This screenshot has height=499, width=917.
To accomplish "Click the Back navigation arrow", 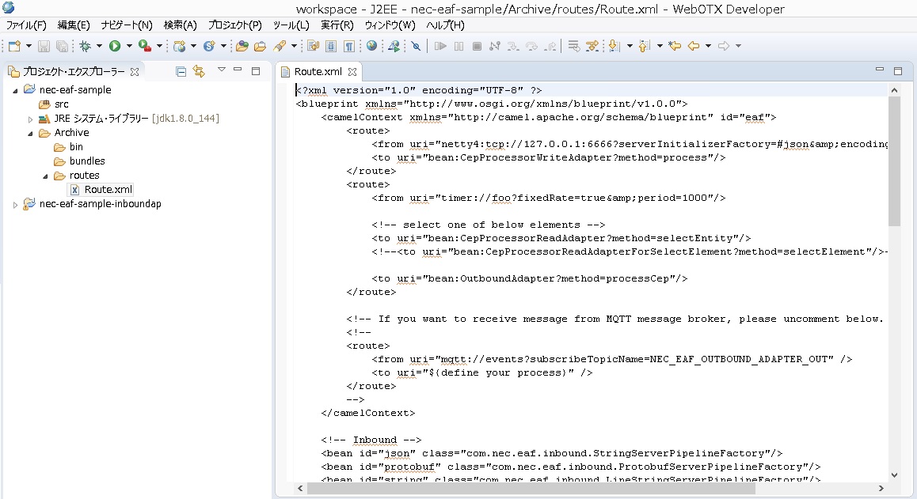I will pos(694,47).
